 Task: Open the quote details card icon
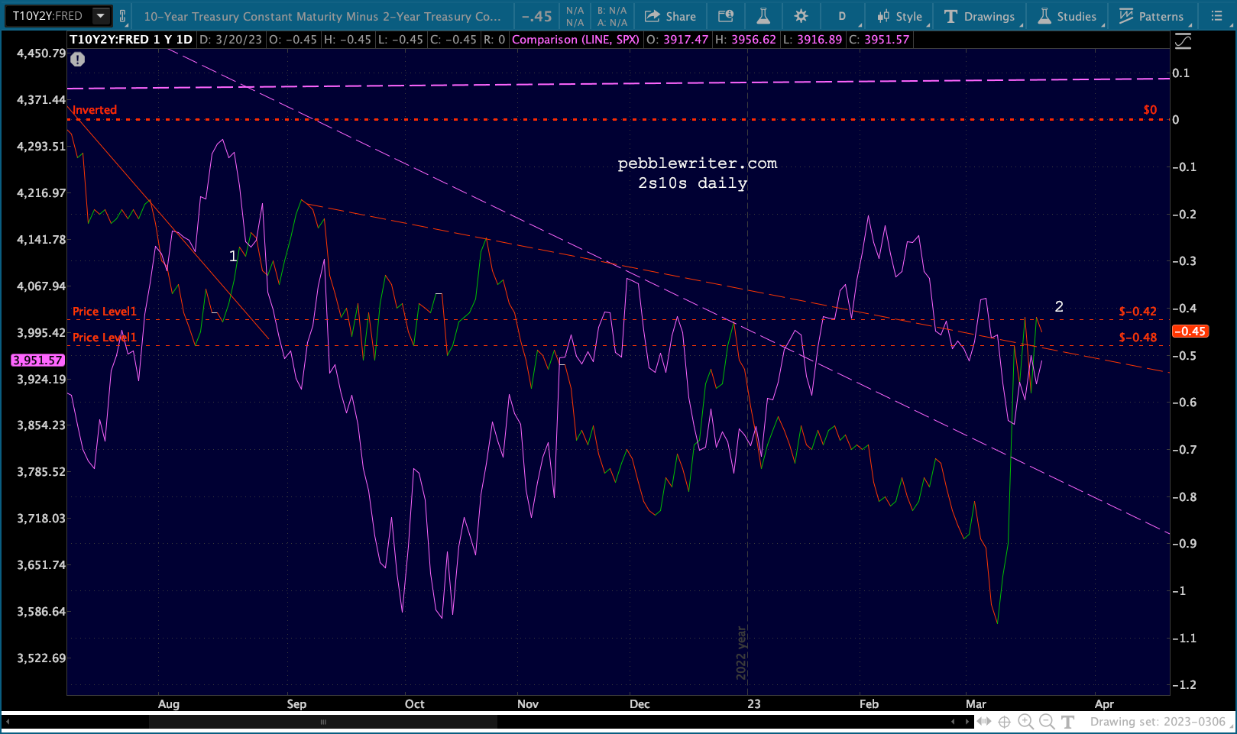point(726,16)
